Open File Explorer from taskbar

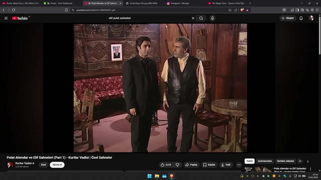pyautogui.click(x=157, y=176)
